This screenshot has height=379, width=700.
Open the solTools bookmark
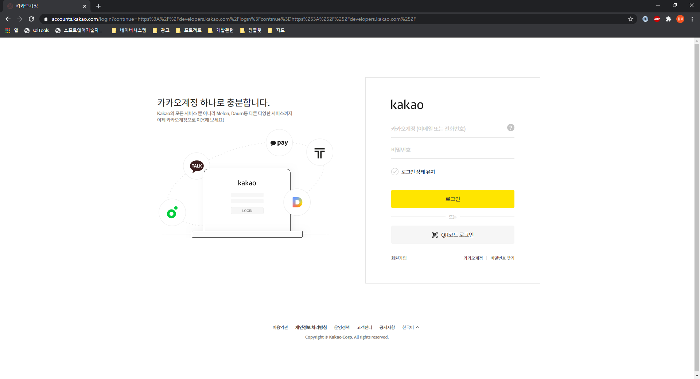click(x=37, y=31)
